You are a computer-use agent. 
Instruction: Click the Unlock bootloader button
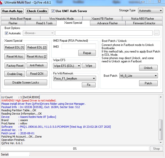coord(148,68)
